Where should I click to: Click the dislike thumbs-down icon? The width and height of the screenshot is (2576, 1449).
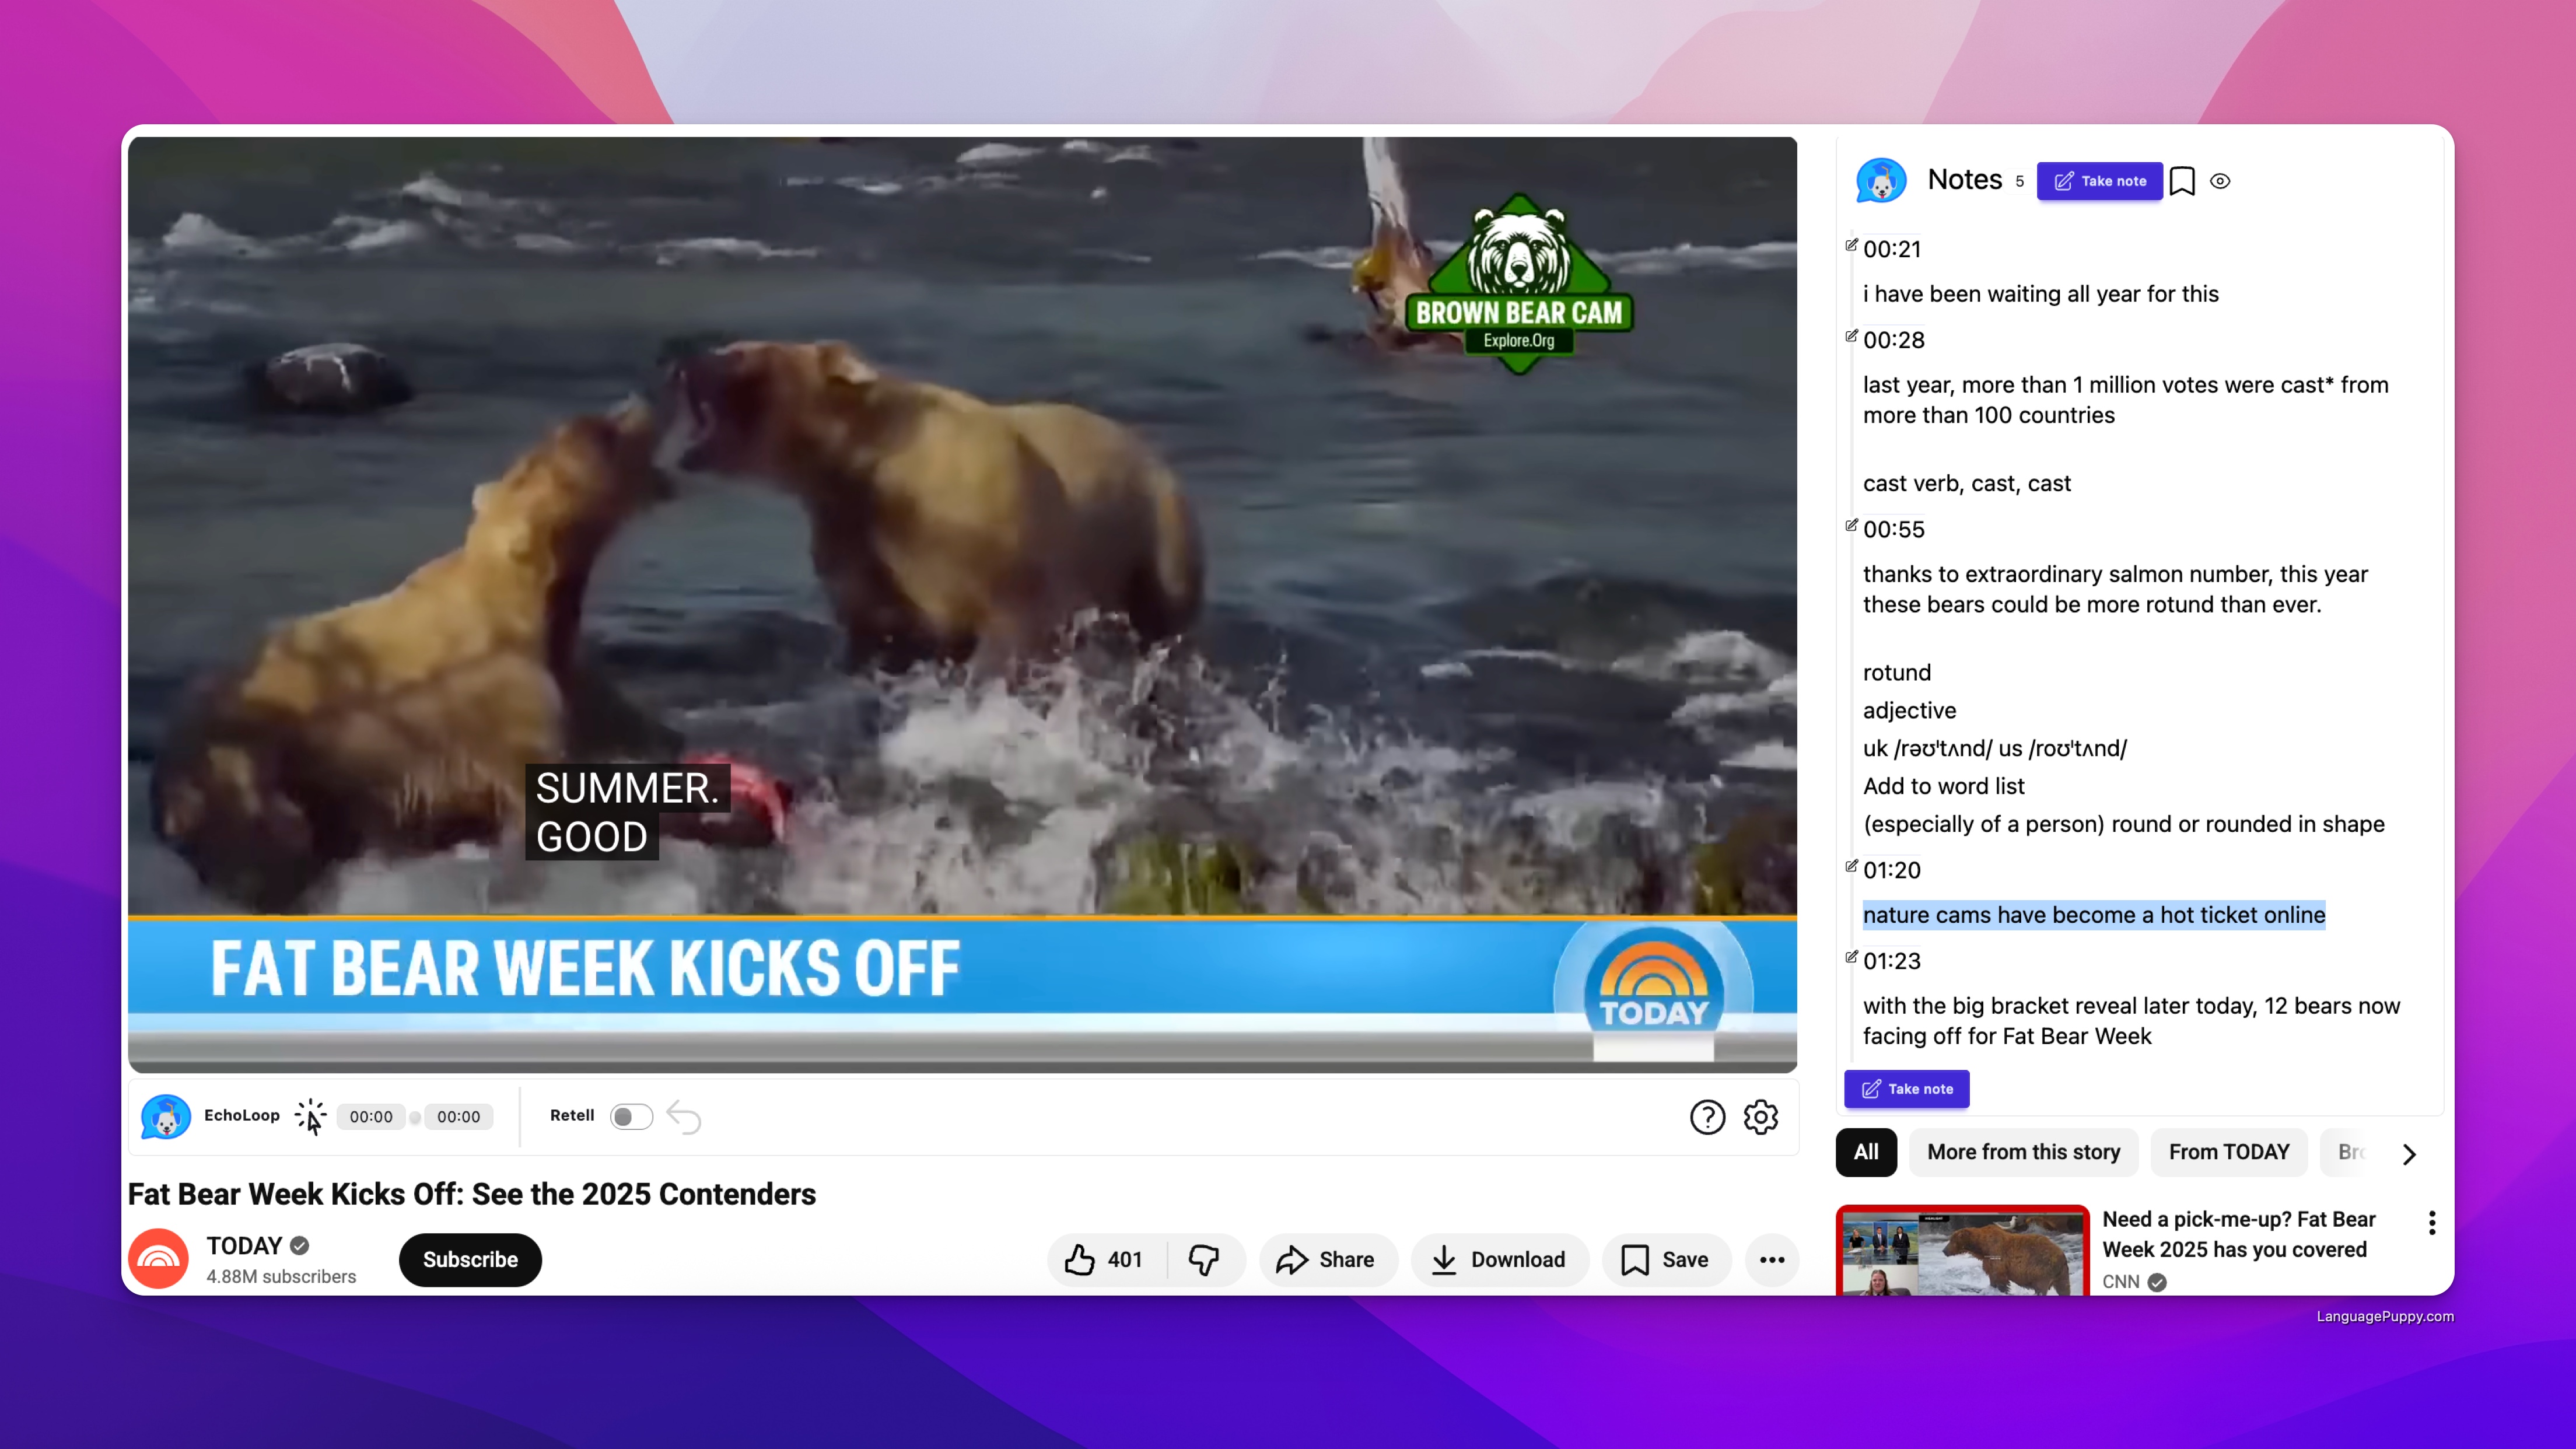(1204, 1260)
